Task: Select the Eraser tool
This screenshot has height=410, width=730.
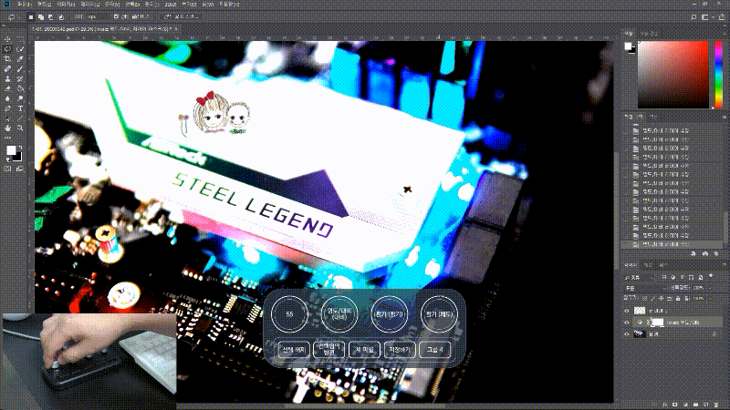Action: coord(7,88)
